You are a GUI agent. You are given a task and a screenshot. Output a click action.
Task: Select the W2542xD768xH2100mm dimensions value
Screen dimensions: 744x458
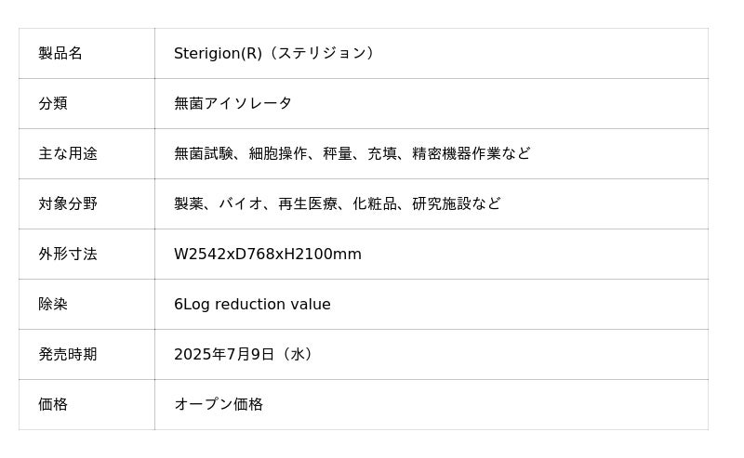[x=268, y=255]
